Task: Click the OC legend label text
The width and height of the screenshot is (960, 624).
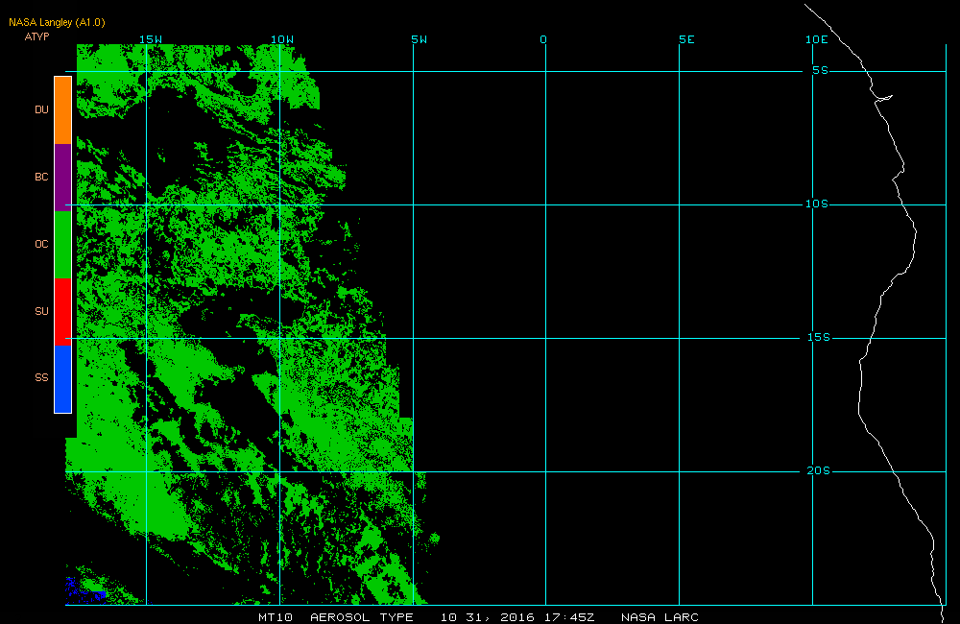Action: [41, 245]
